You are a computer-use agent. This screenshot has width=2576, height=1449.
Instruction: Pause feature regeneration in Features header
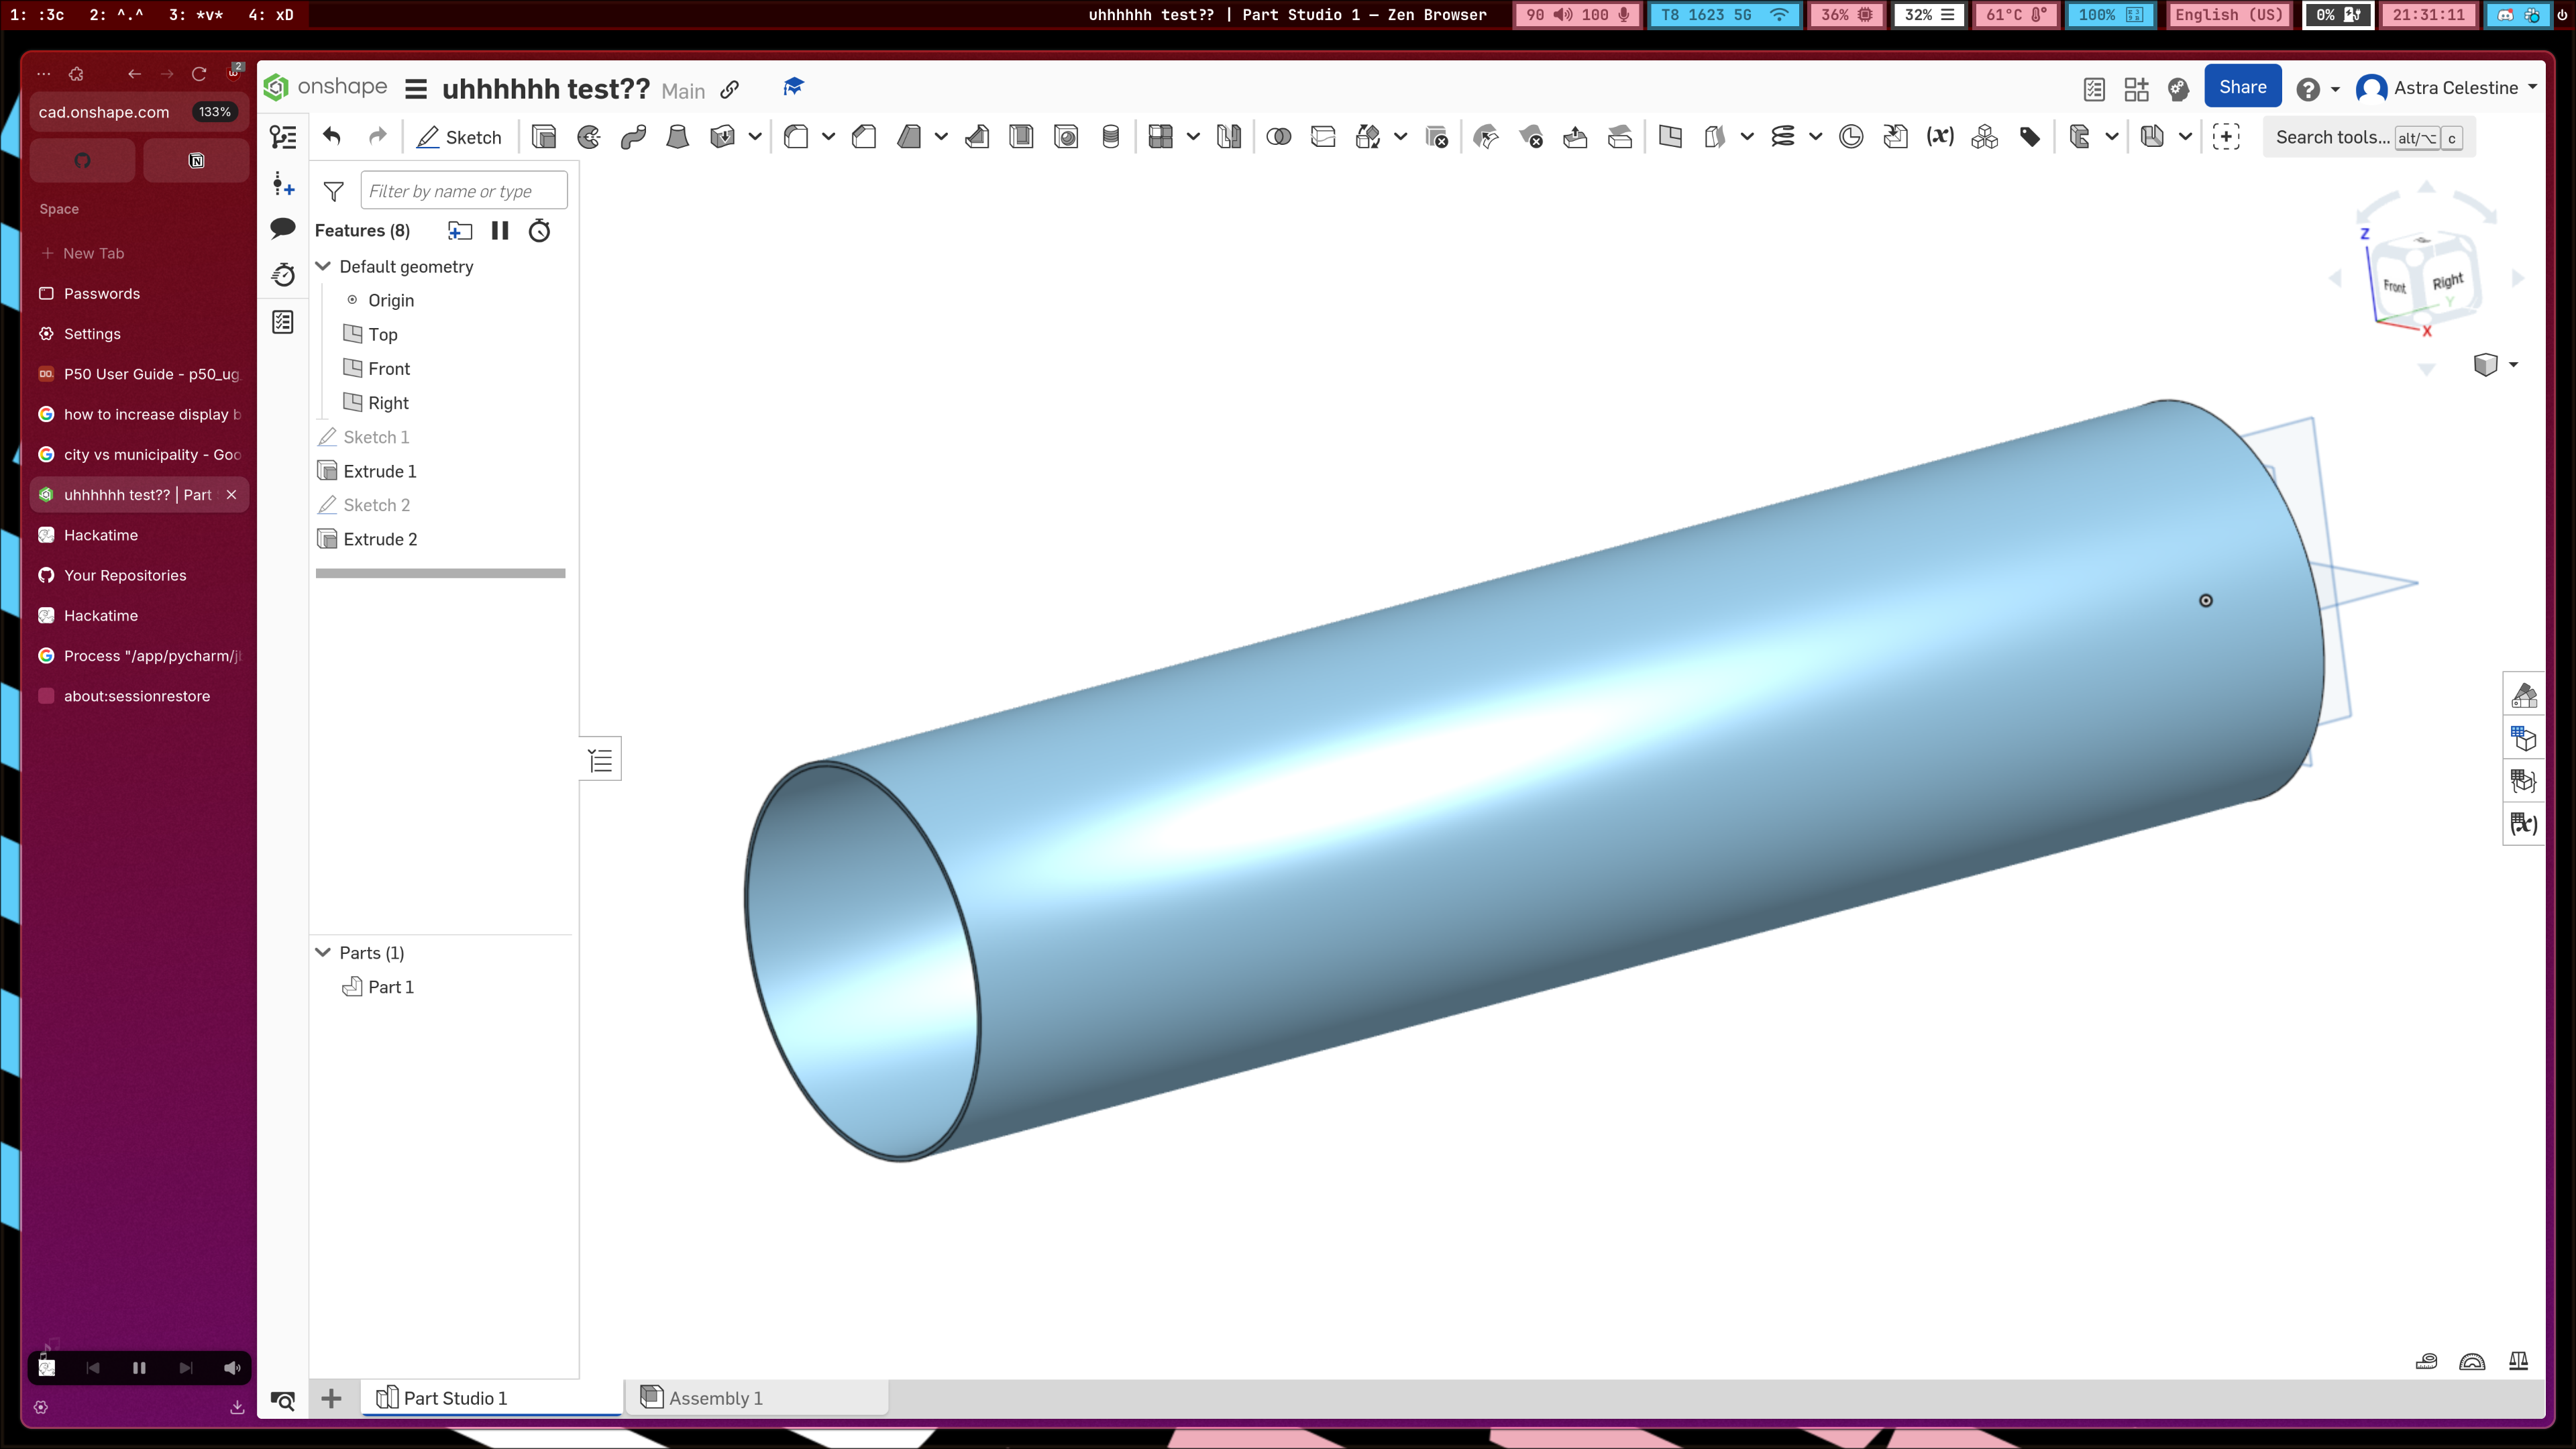500,231
